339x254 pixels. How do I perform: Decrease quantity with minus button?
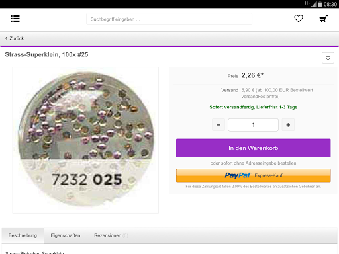(x=218, y=125)
